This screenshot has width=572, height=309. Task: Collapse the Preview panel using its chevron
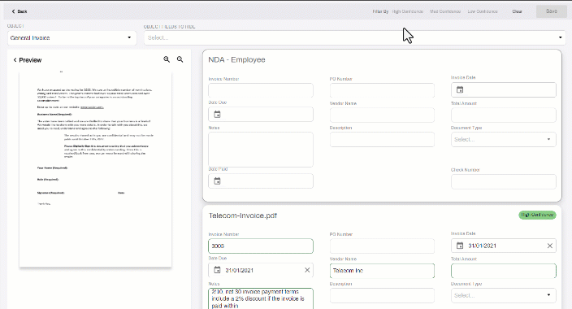[x=15, y=60]
